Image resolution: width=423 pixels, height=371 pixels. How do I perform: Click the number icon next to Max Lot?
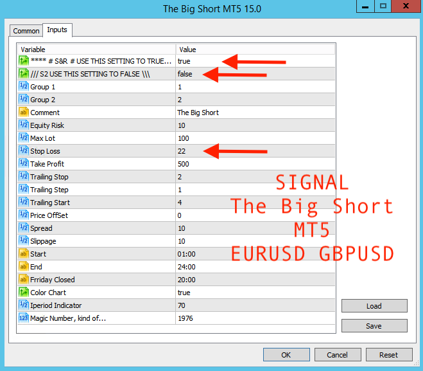pos(24,138)
